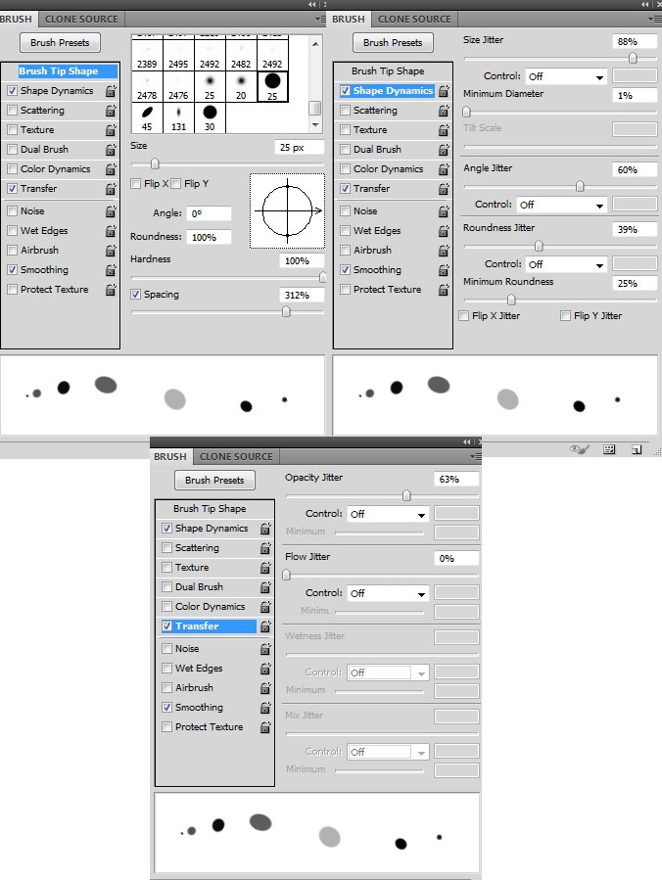Image resolution: width=662 pixels, height=880 pixels.
Task: Open Preset Manager icon below Shape Dynamics preview
Action: (x=609, y=449)
